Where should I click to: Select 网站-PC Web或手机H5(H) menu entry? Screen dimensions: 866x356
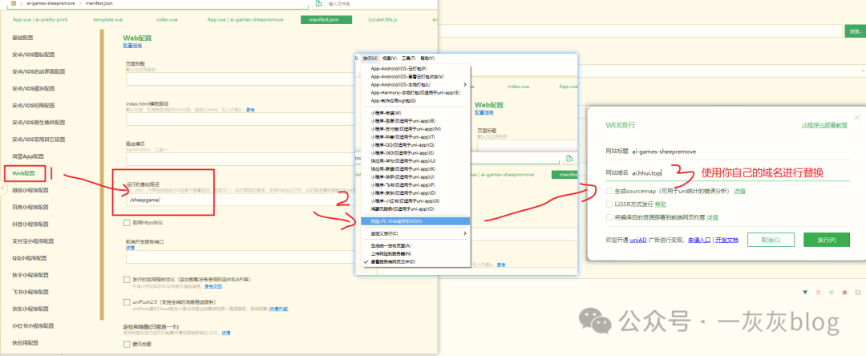[x=415, y=220]
